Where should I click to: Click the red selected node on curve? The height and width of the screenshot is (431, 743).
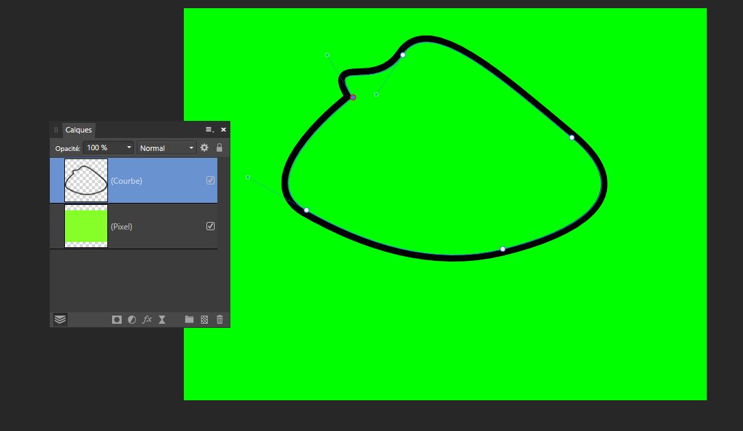pos(353,98)
